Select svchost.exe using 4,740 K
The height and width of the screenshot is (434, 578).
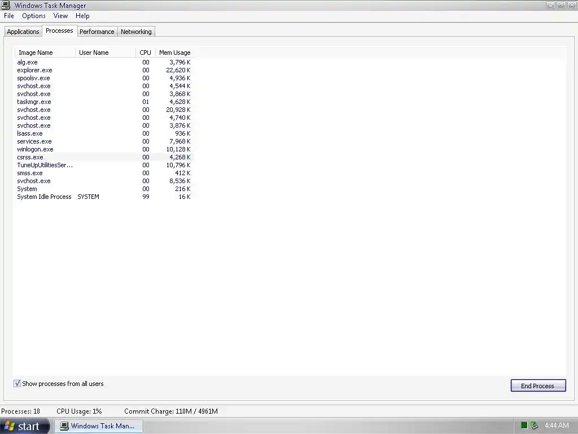point(104,118)
